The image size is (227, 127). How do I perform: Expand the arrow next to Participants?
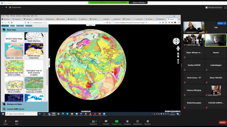pos(100,121)
